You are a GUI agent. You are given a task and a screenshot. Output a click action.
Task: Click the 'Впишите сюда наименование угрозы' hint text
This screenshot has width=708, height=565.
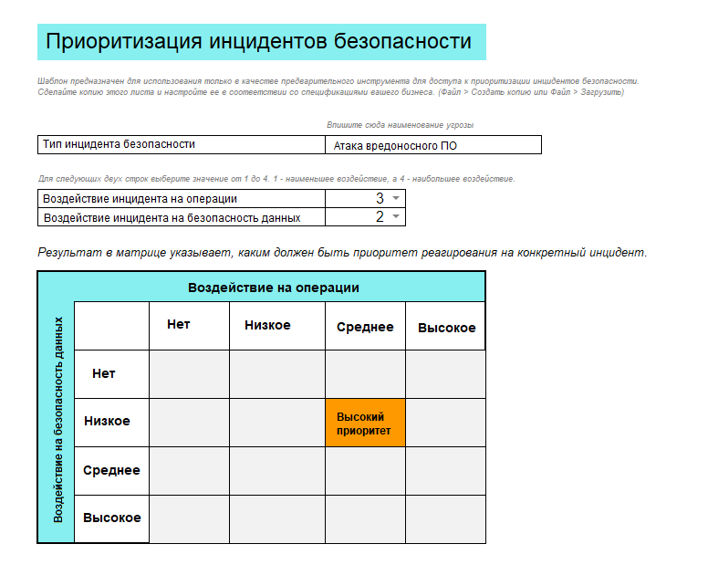coord(400,125)
